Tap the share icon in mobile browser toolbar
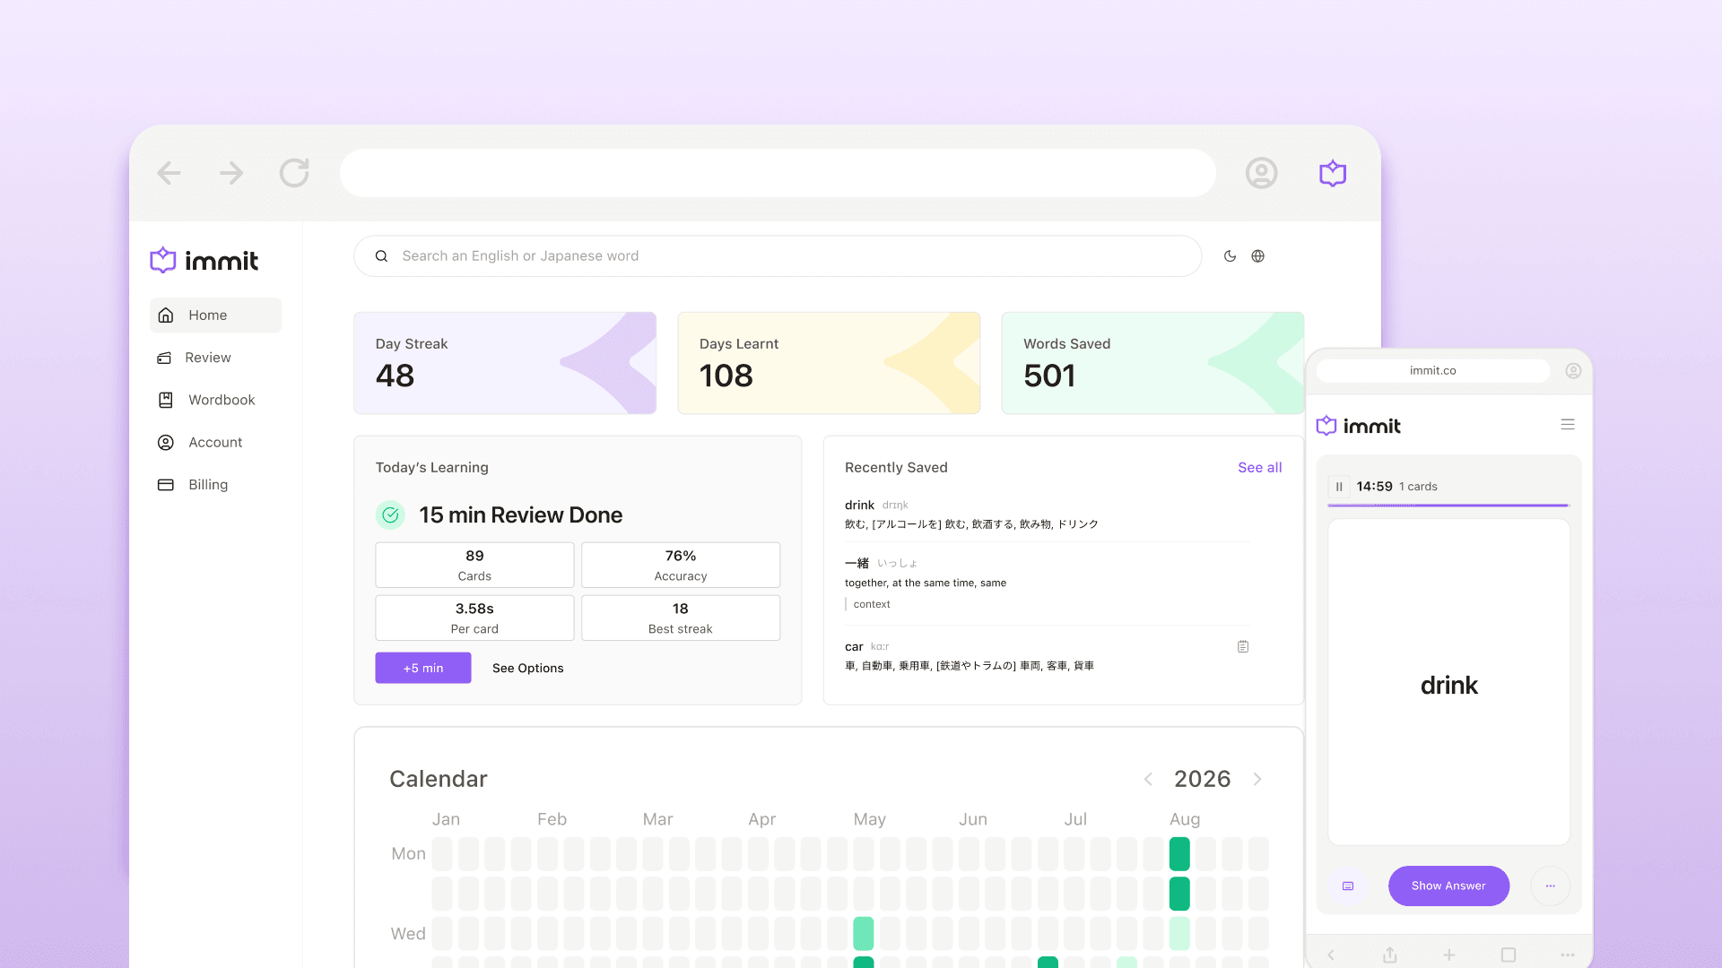 pos(1390,955)
